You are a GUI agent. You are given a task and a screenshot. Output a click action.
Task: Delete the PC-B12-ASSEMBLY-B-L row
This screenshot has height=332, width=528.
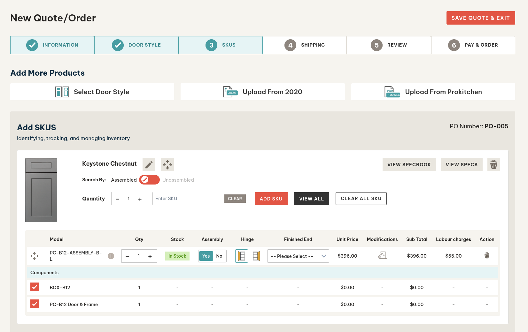(486, 256)
